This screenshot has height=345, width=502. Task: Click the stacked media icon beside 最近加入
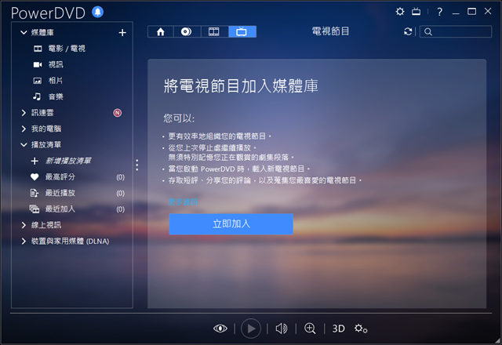[x=35, y=209]
